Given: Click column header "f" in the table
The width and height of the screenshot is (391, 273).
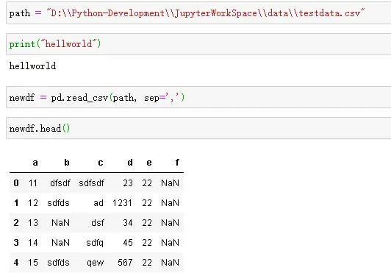Looking at the screenshot, I should (x=177, y=163).
